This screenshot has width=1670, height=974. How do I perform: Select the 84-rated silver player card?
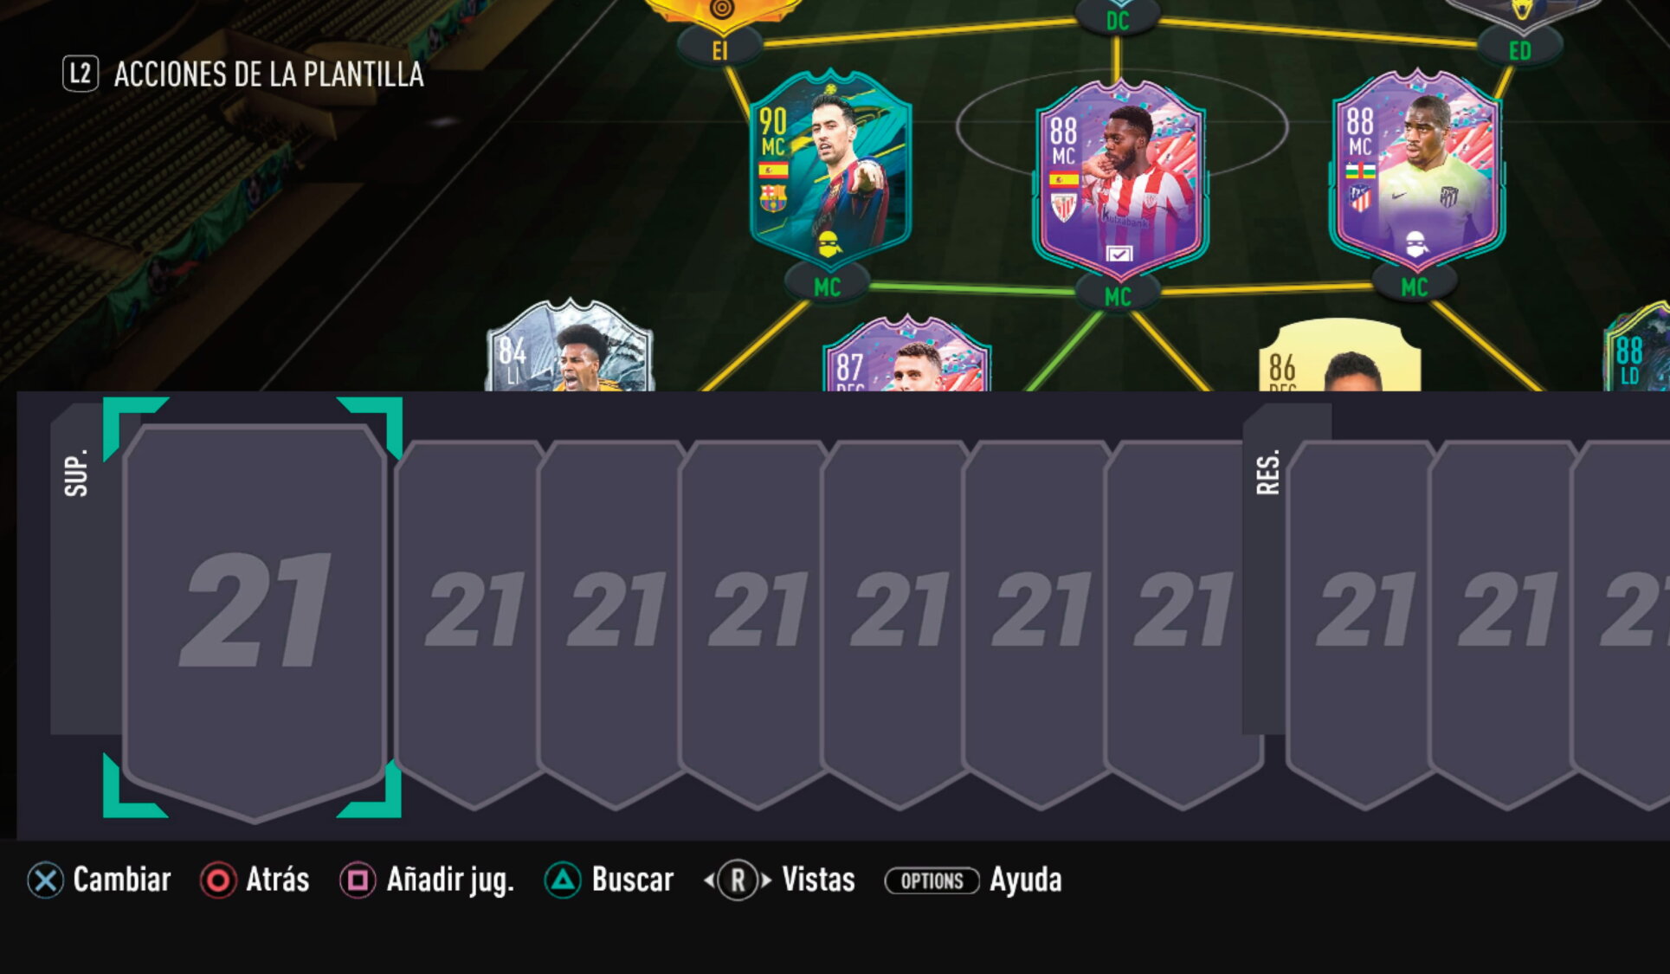pos(570,346)
